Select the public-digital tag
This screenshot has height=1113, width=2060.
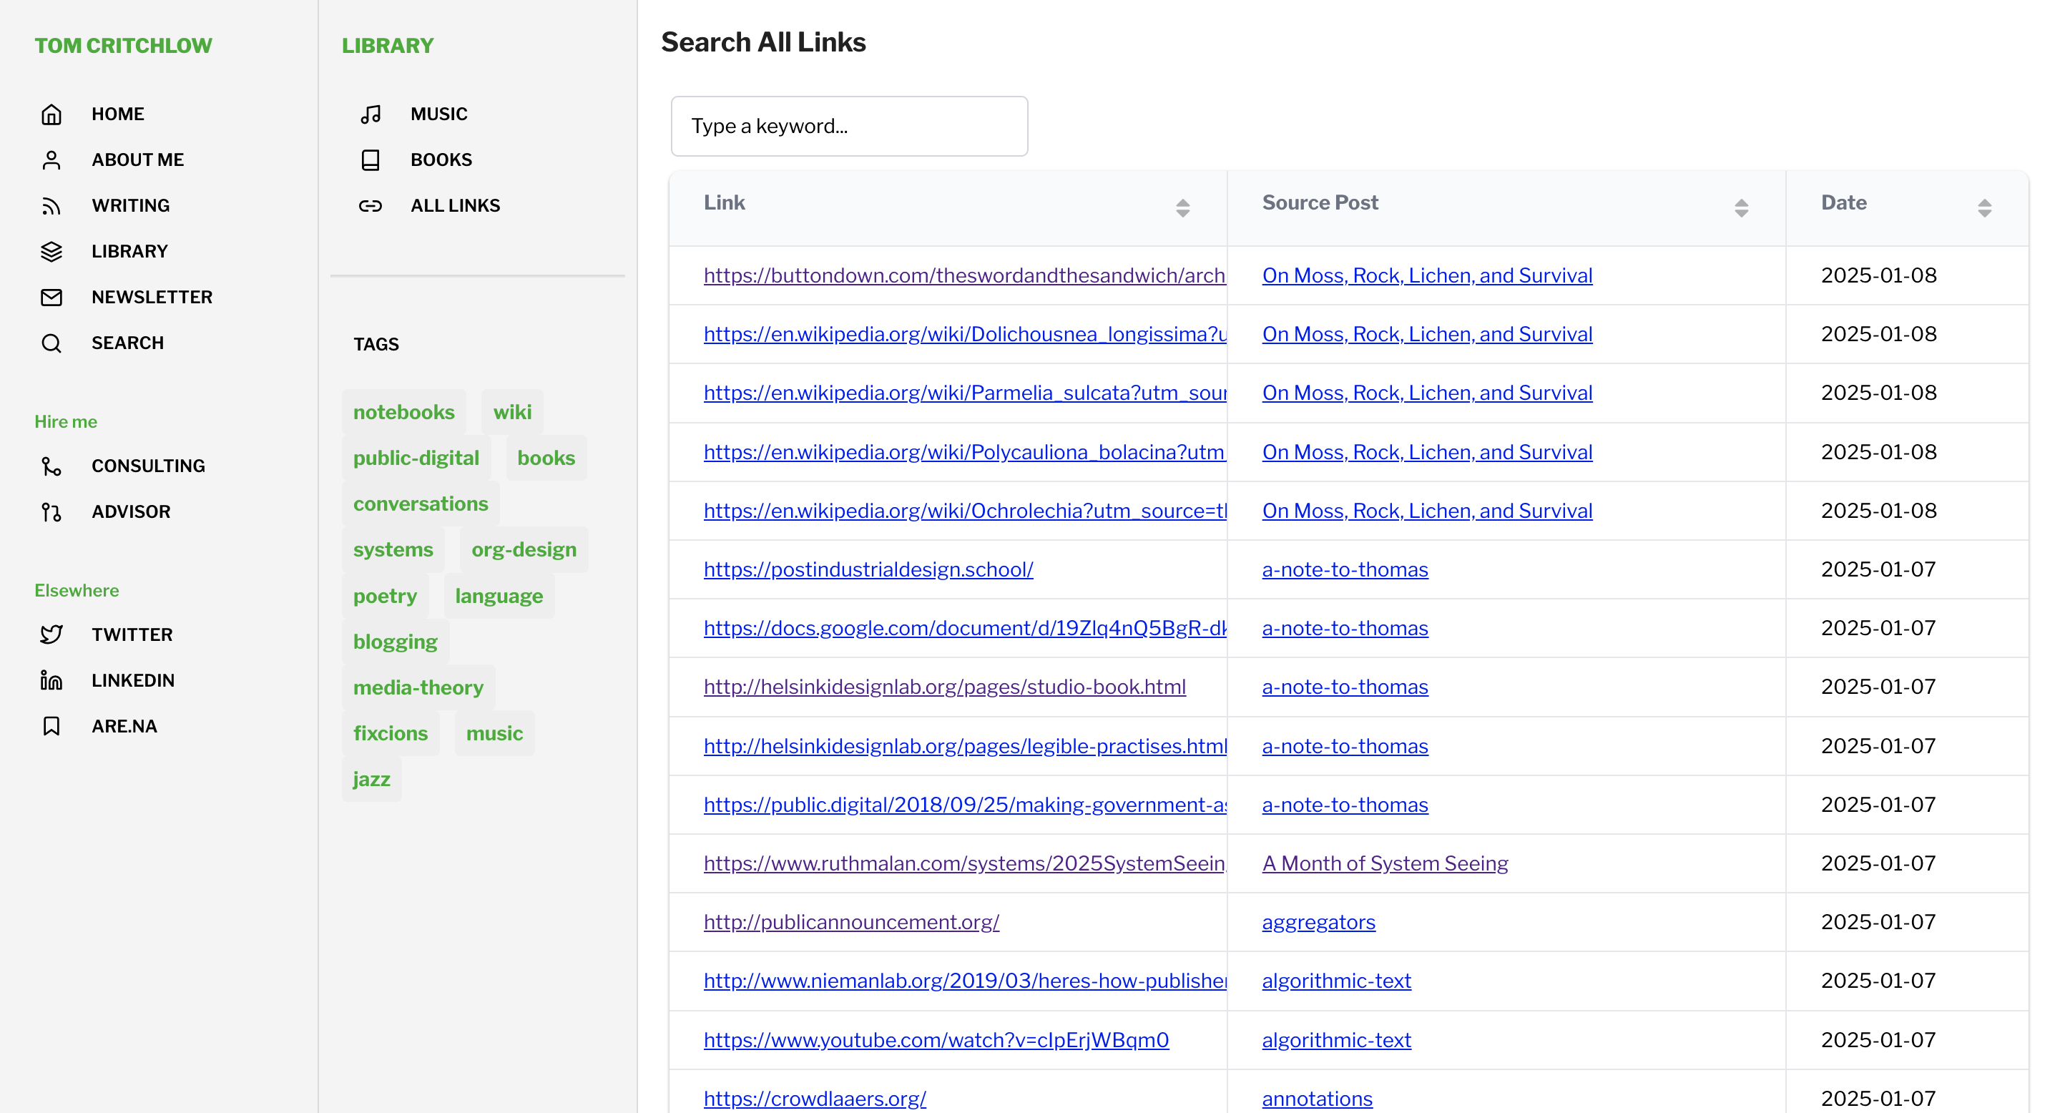[416, 457]
